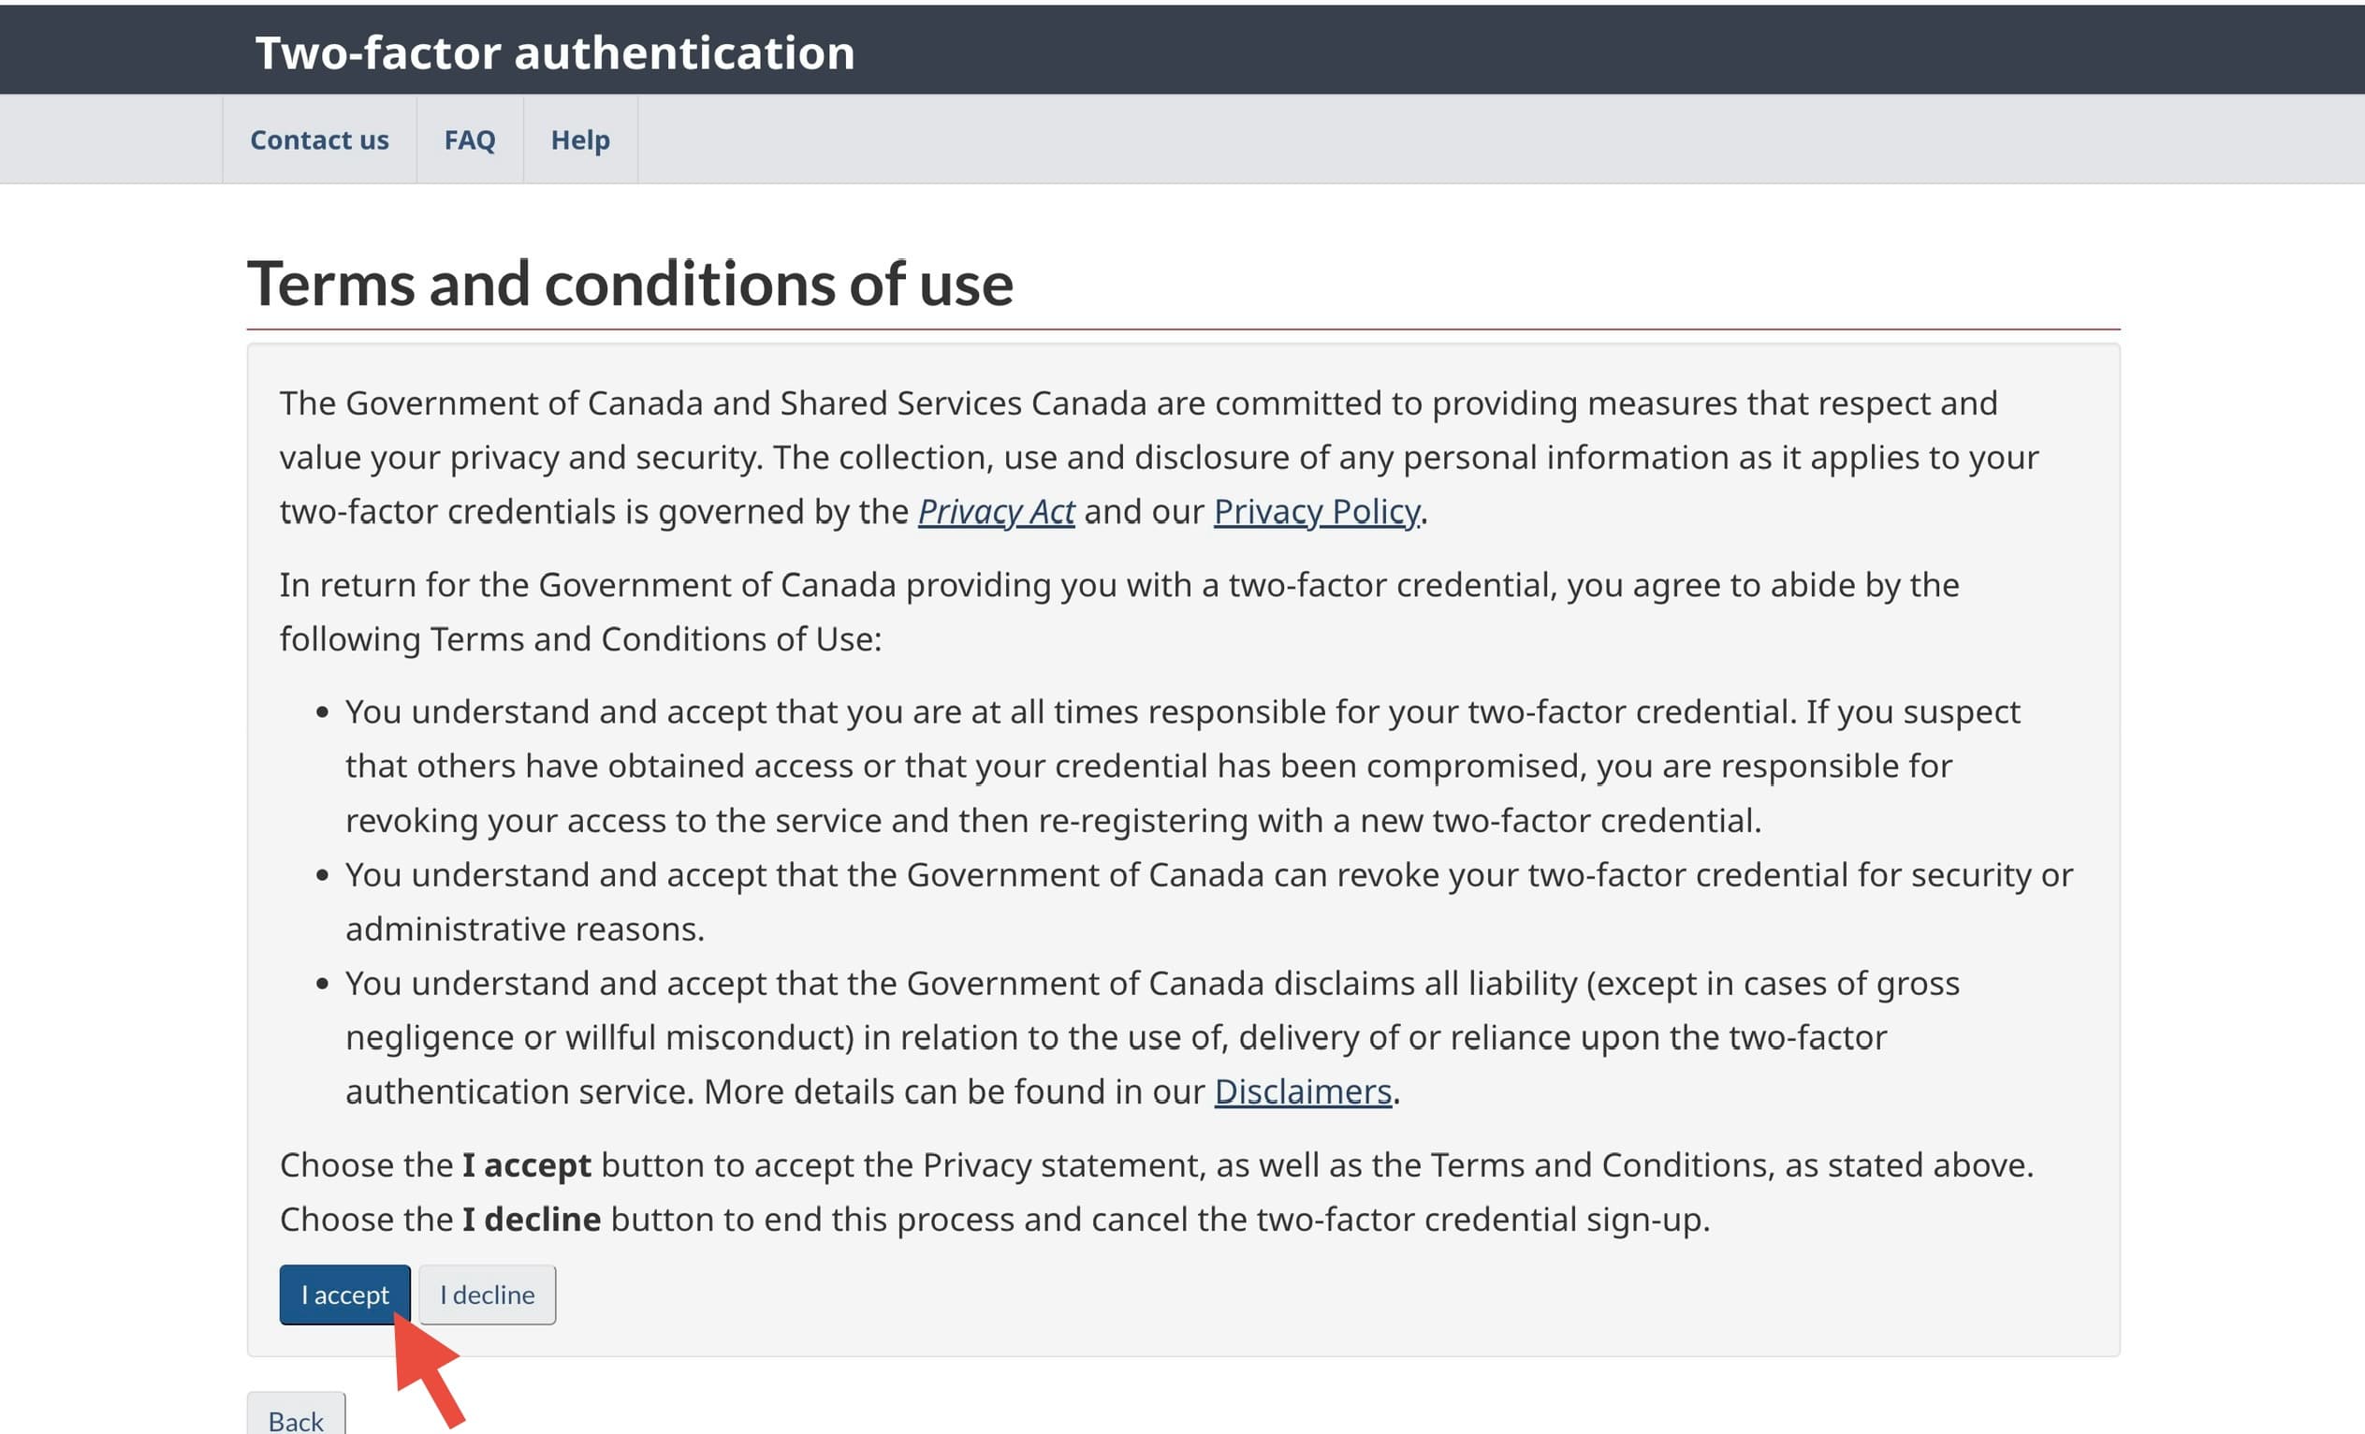Click the bold "I accept" text in instructions
Image resolution: width=2365 pixels, height=1434 pixels.
526,1165
